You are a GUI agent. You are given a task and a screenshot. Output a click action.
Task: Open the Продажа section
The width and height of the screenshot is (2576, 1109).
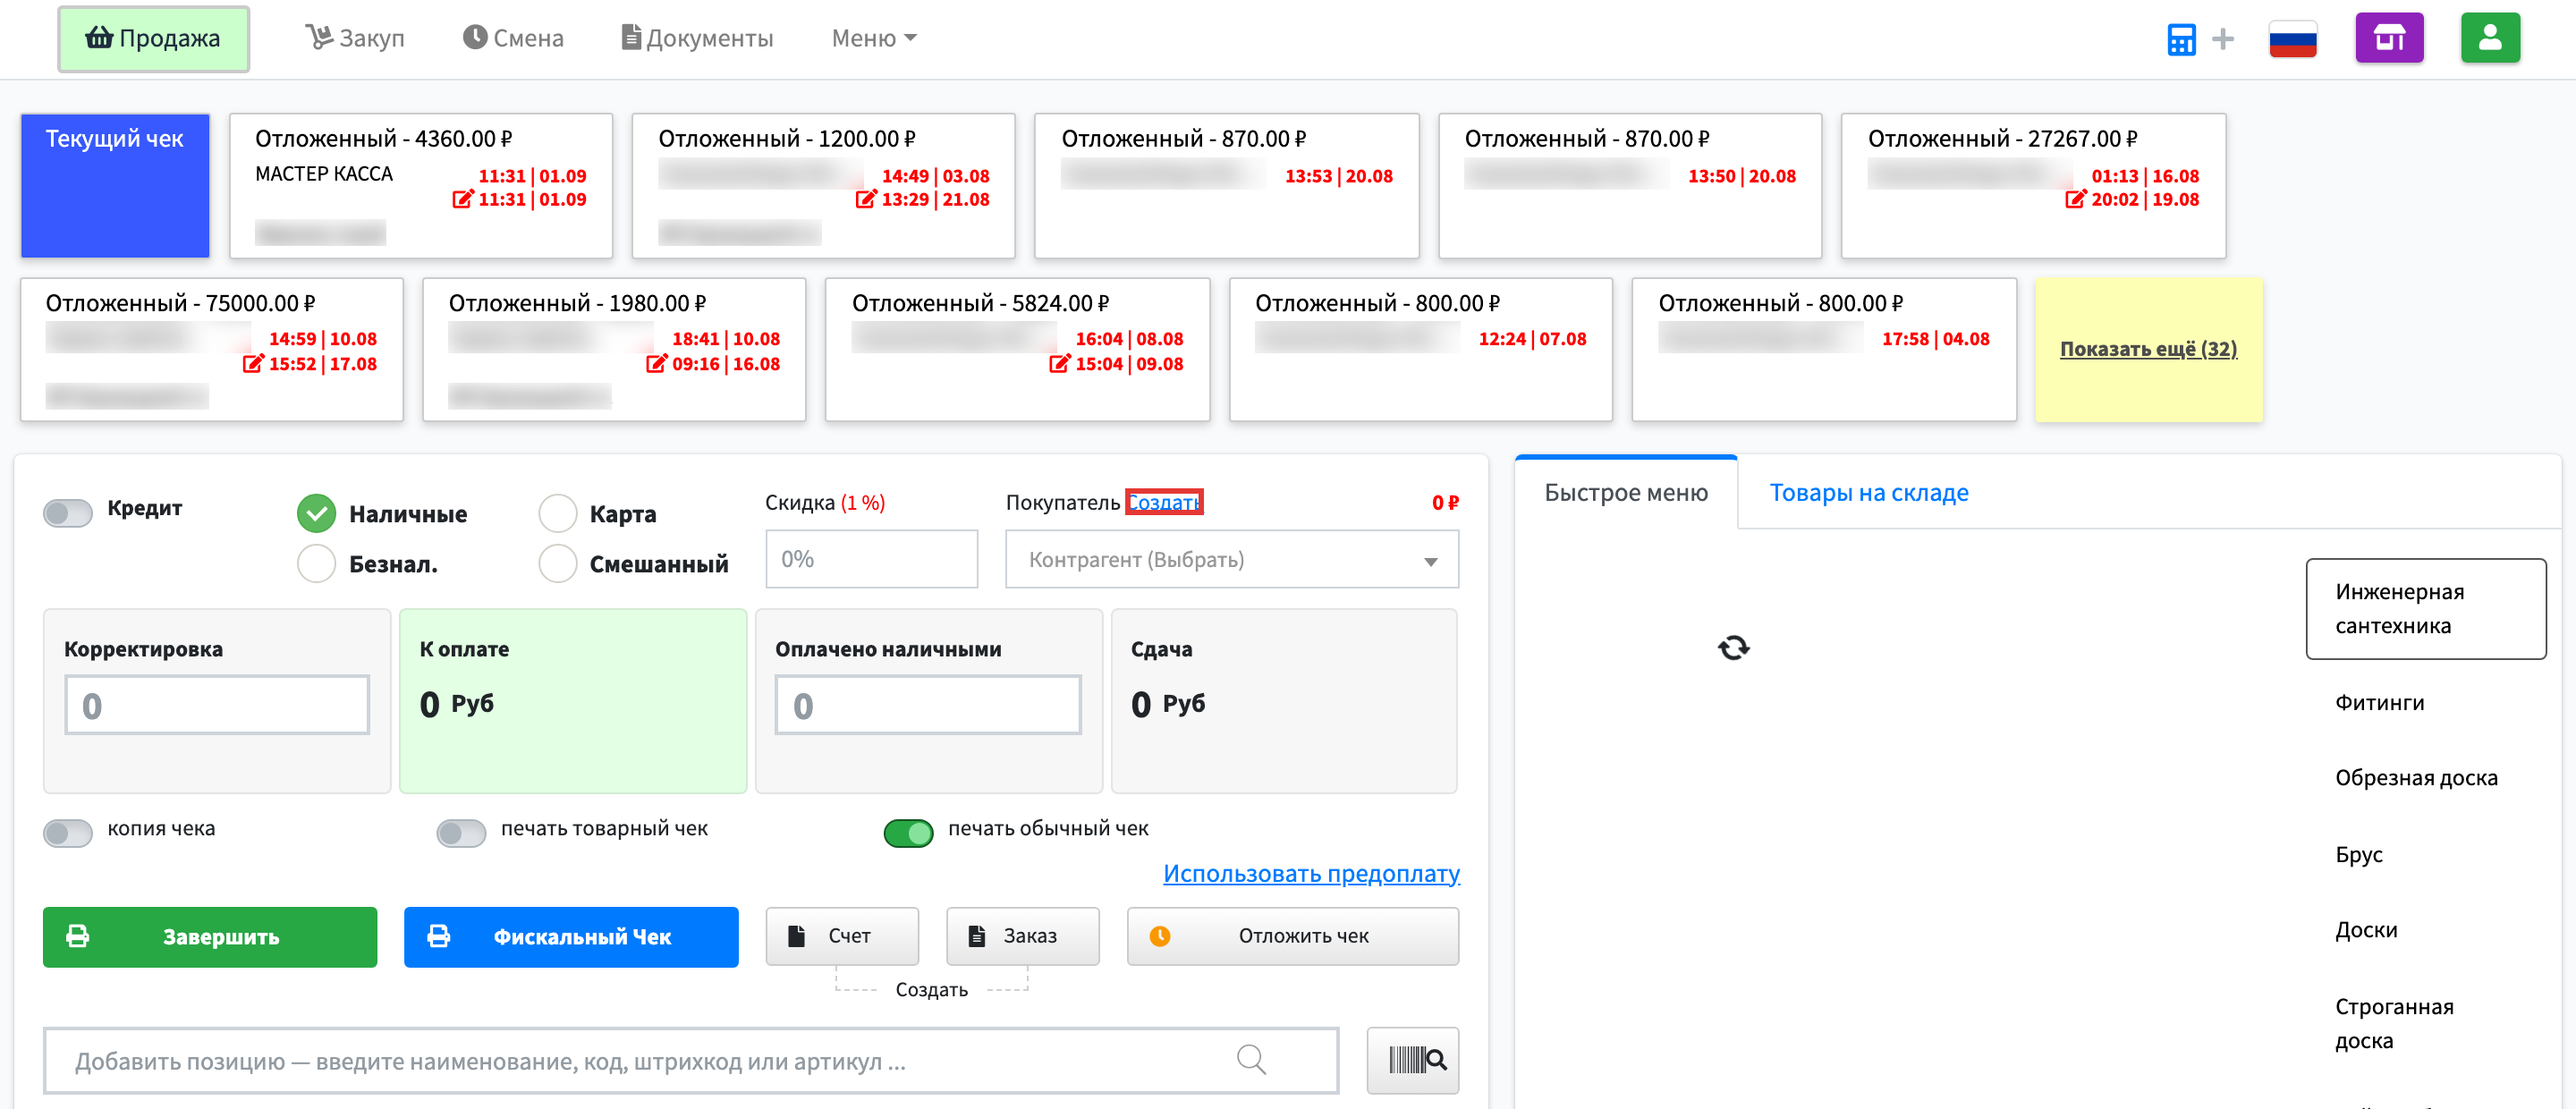tap(153, 38)
